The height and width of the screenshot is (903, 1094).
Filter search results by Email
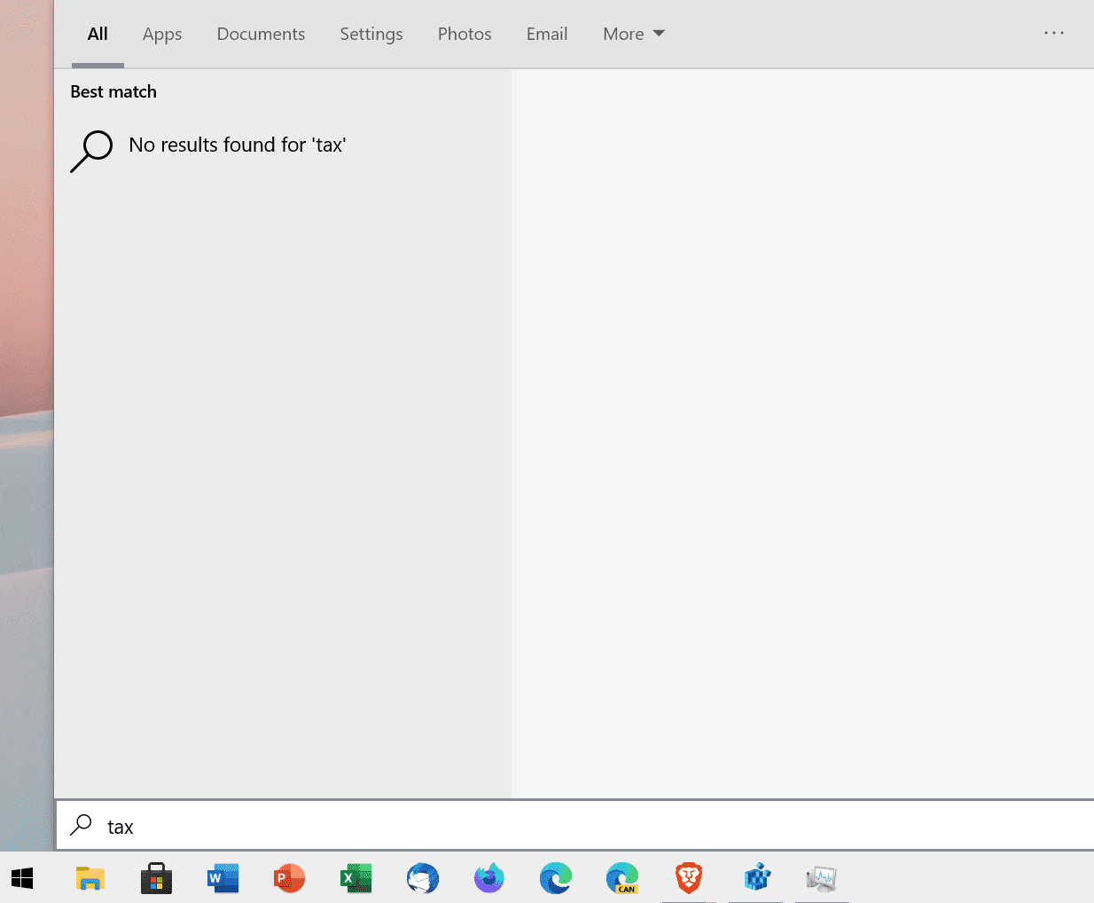547,34
